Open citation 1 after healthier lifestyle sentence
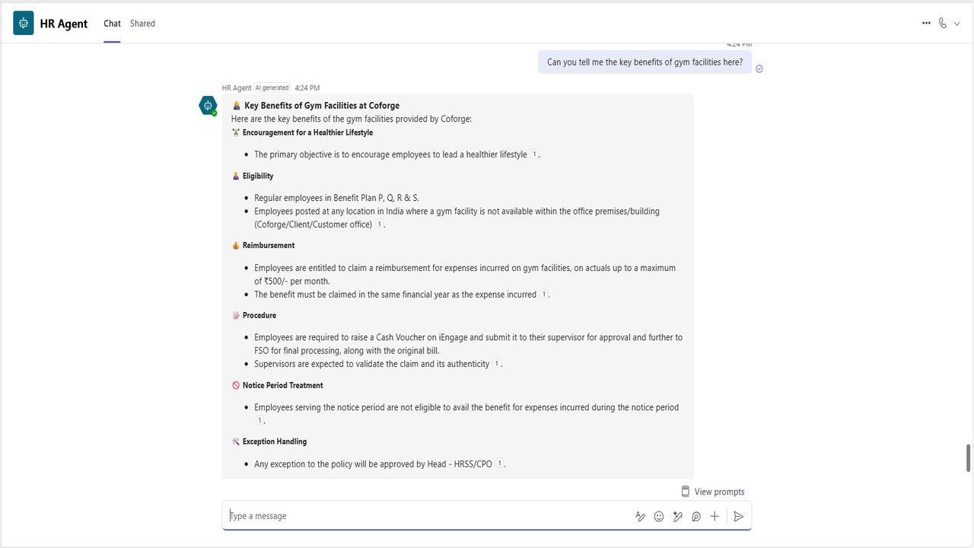Image resolution: width=974 pixels, height=548 pixels. click(x=534, y=155)
